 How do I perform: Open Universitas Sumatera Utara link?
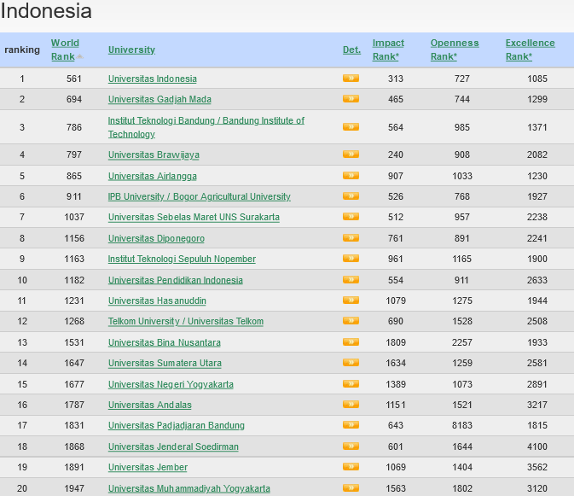point(165,363)
